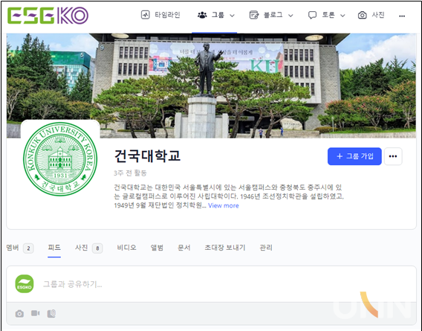Click the 토론 speech bubble icon
The width and height of the screenshot is (422, 331).
tap(312, 15)
